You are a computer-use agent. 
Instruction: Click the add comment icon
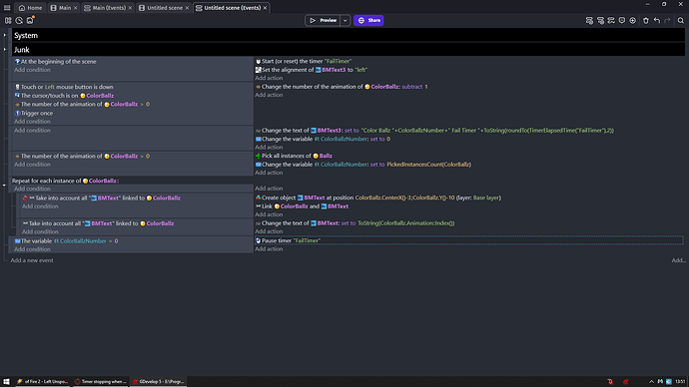pos(622,21)
